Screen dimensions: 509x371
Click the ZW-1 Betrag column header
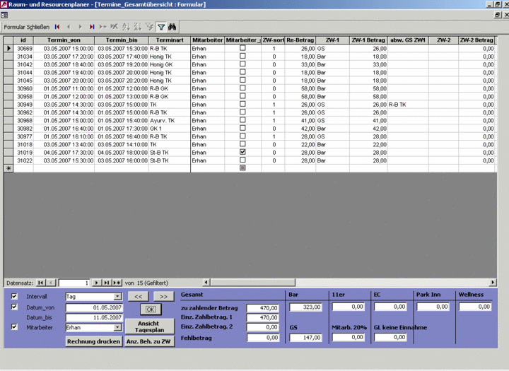tap(368, 40)
